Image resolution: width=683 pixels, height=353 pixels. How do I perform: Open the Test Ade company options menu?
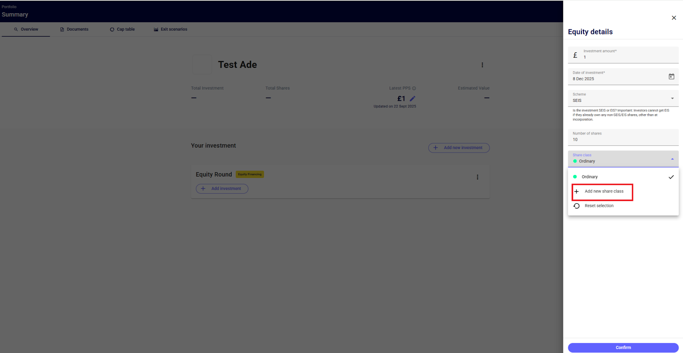pos(482,65)
